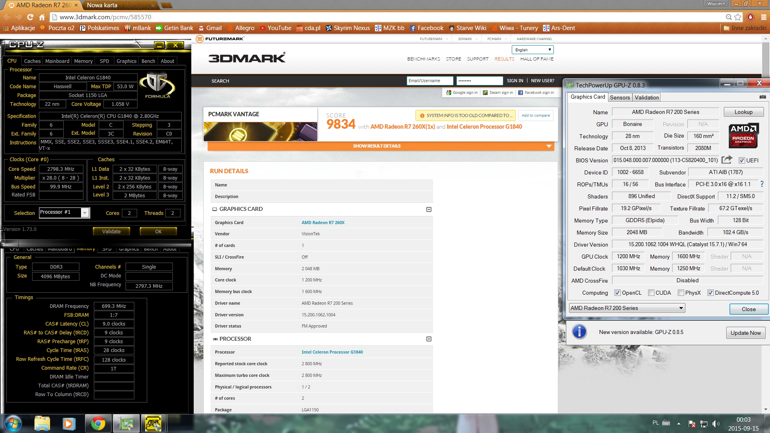Screen dimensions: 770x433
Task: Click Steam sign in icon link
Action: (x=498, y=93)
